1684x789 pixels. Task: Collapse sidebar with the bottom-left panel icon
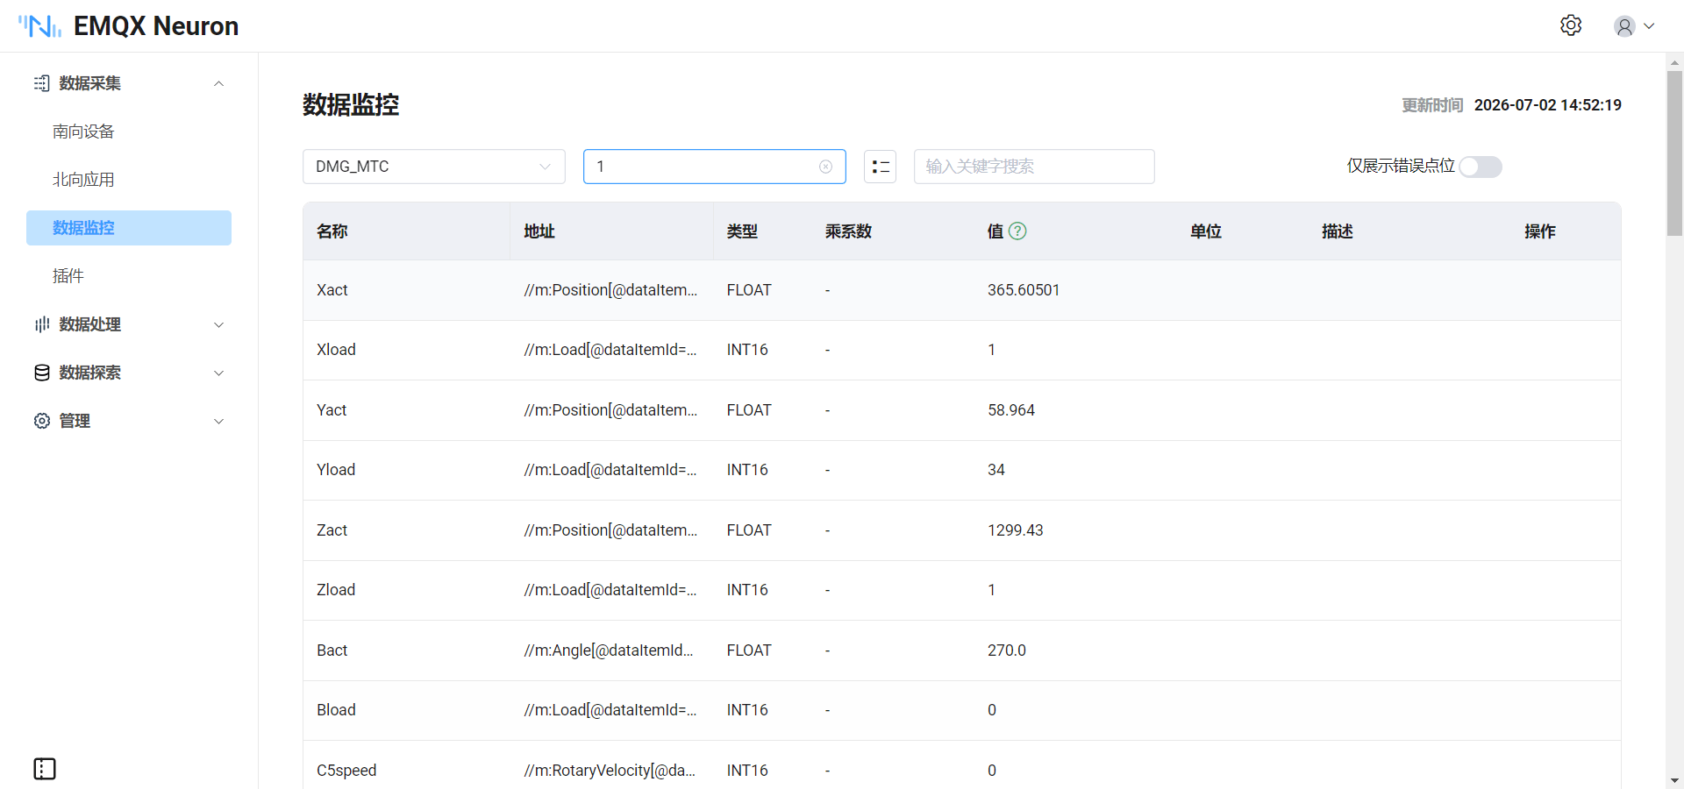pos(45,769)
